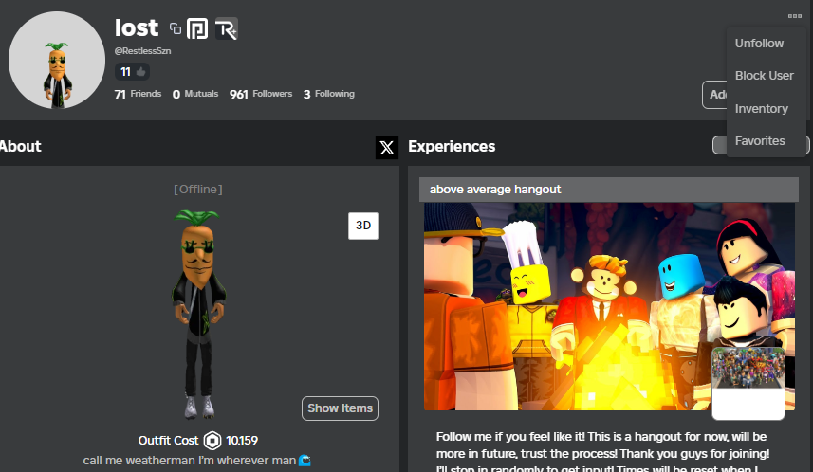Open the X social link icon
This screenshot has height=472, width=813.
(x=387, y=148)
